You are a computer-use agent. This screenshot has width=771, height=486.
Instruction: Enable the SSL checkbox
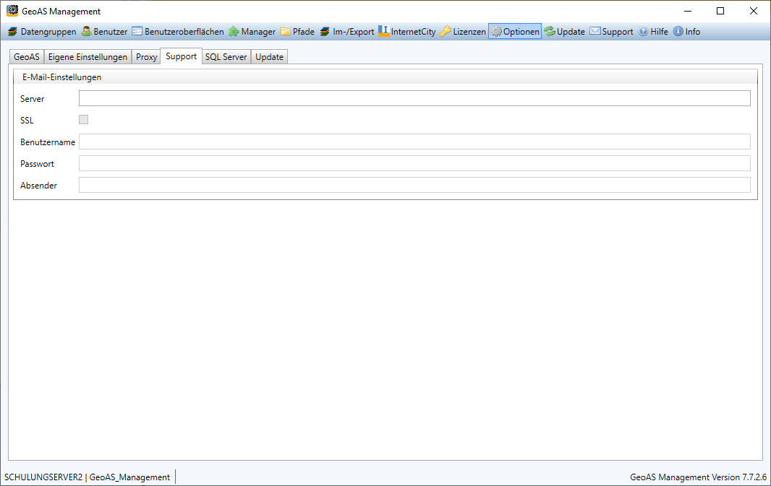tap(84, 120)
